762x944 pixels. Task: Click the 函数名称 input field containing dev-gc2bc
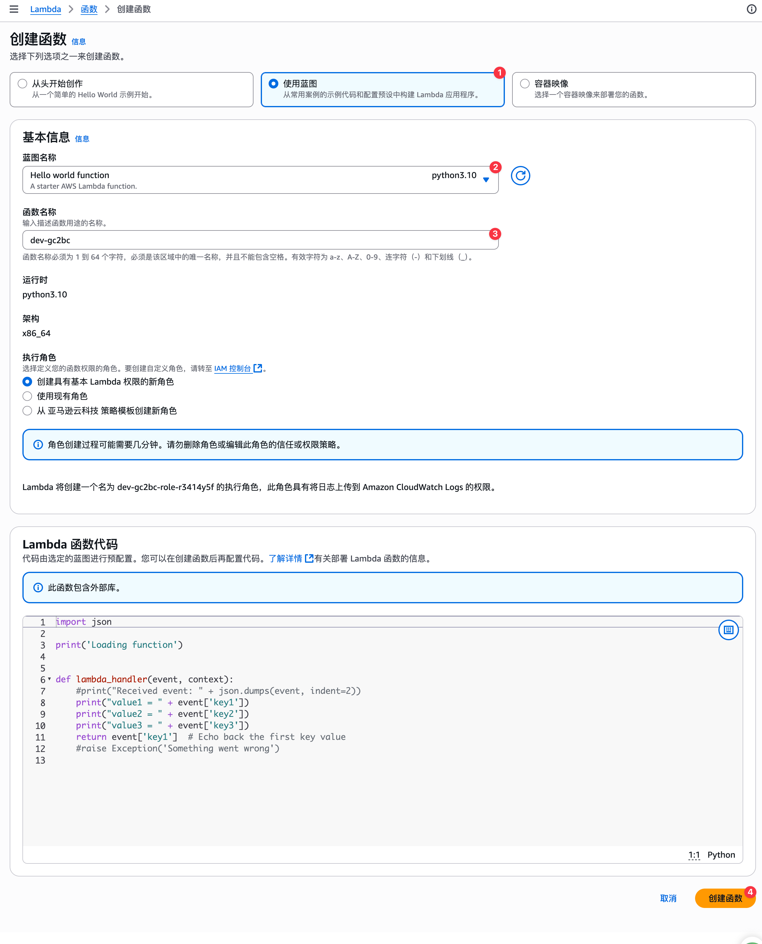click(x=259, y=240)
